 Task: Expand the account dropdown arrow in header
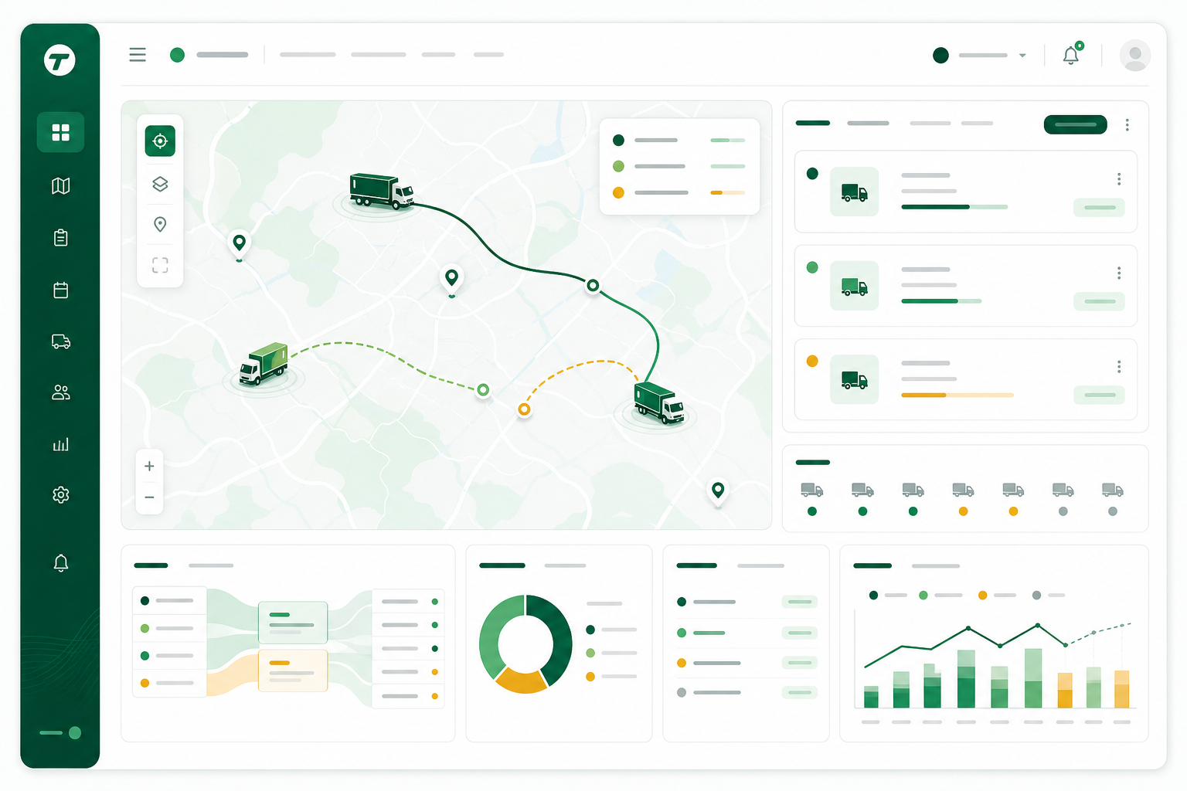coord(1022,56)
